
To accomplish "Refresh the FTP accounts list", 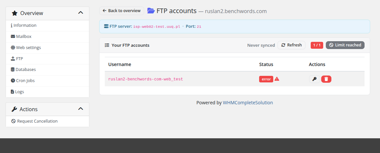I will 291,45.
